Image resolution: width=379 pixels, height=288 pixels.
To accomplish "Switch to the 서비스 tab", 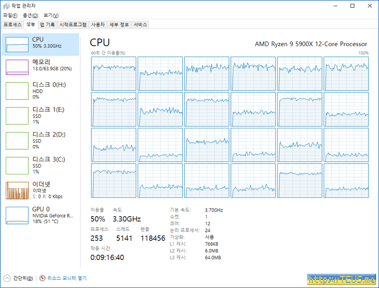I will (x=140, y=25).
